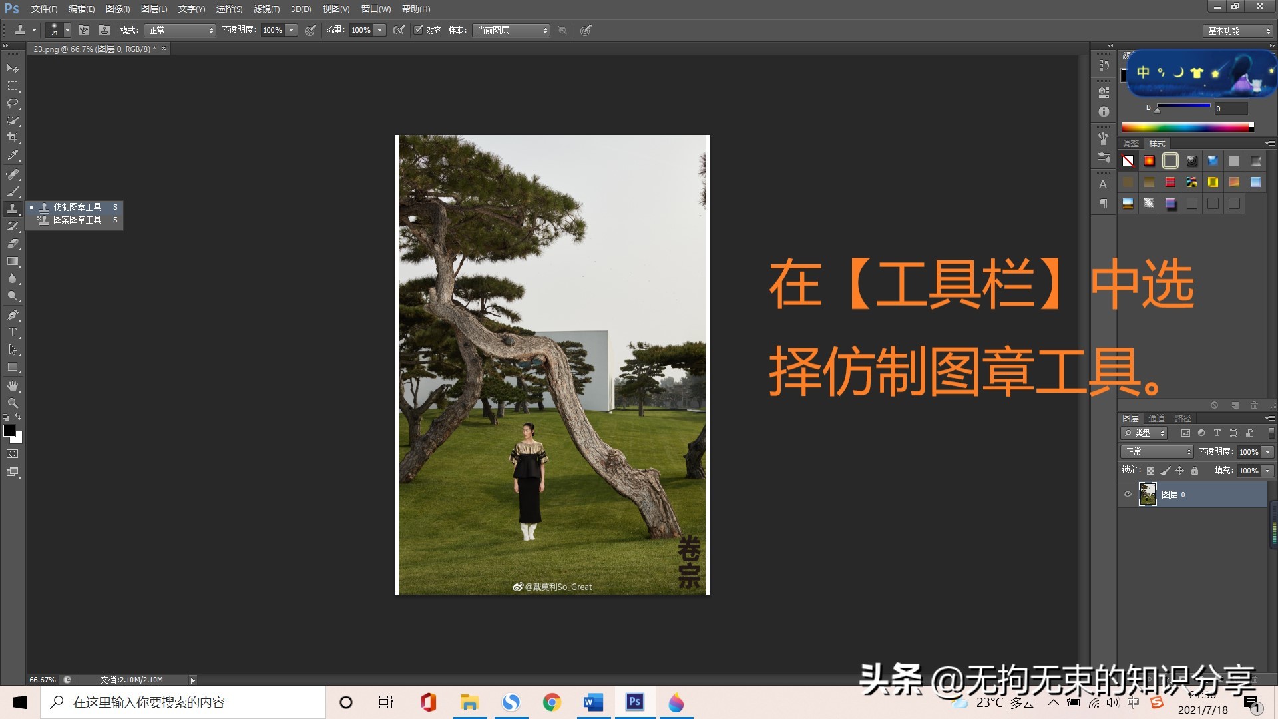1278x719 pixels.
Task: Open the layer blending mode dropdown showing 正常
Action: [x=1156, y=451]
